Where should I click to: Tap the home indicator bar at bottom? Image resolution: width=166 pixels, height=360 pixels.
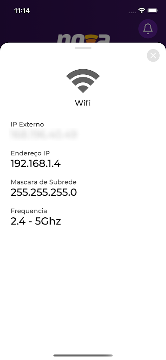pos(83,355)
